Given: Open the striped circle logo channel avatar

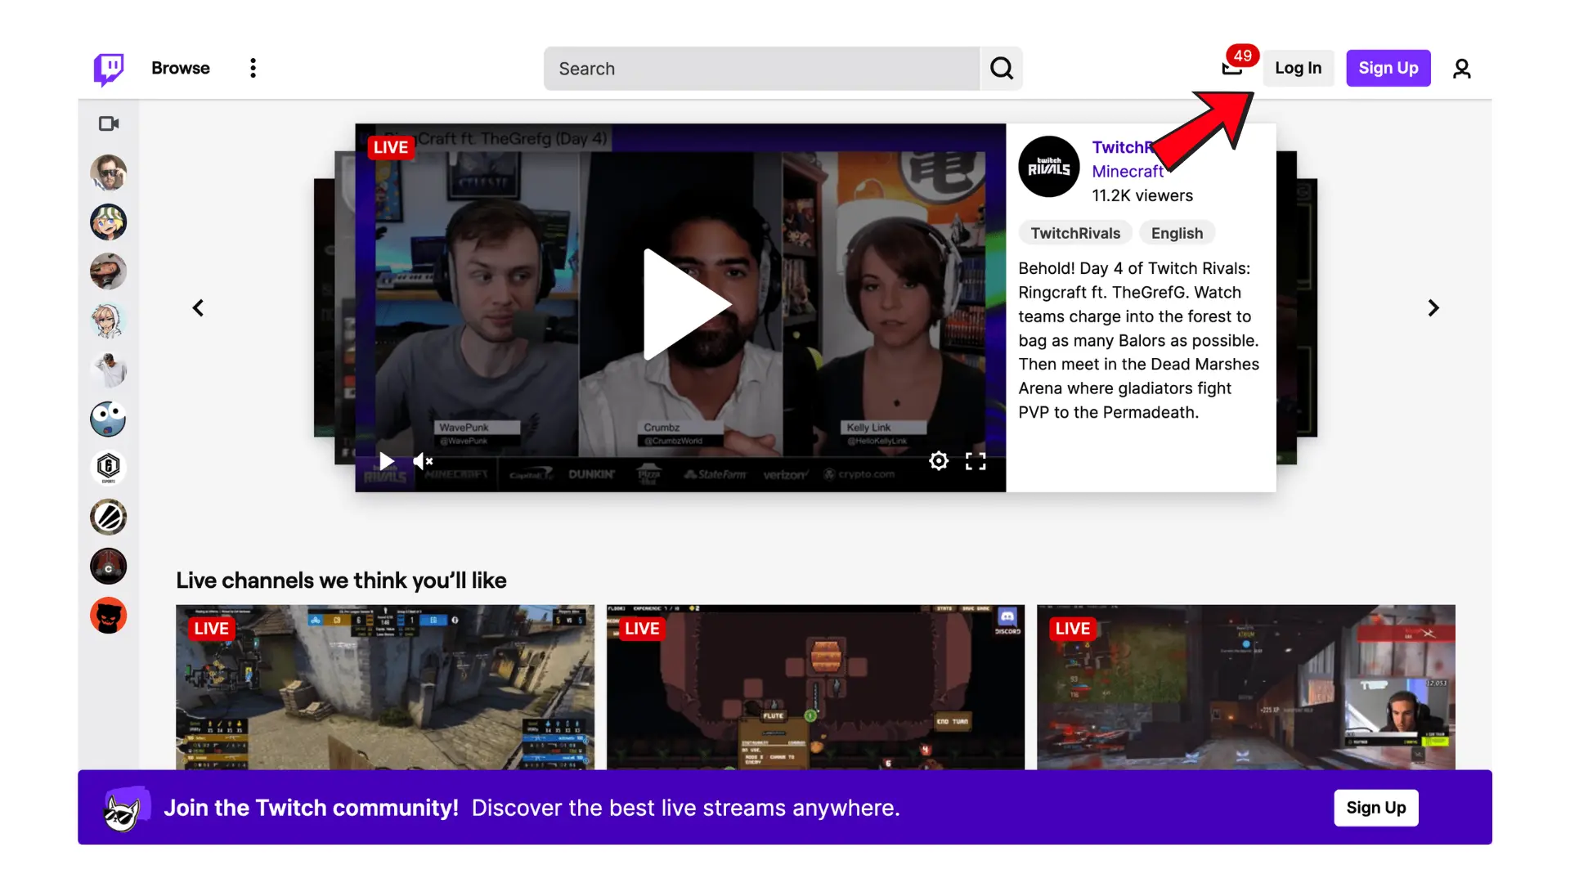Looking at the screenshot, I should point(109,518).
